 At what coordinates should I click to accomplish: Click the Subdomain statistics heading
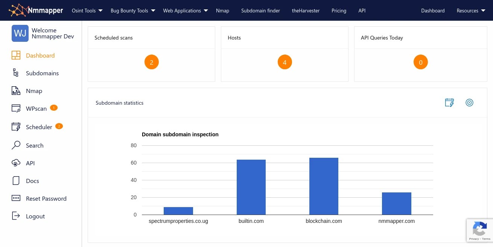(119, 103)
